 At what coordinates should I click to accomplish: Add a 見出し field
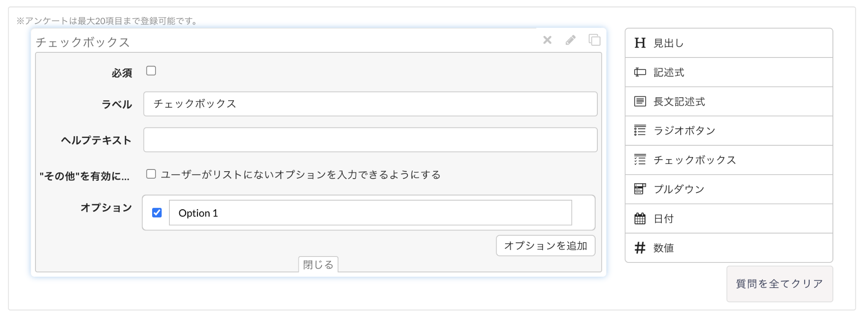coord(729,43)
